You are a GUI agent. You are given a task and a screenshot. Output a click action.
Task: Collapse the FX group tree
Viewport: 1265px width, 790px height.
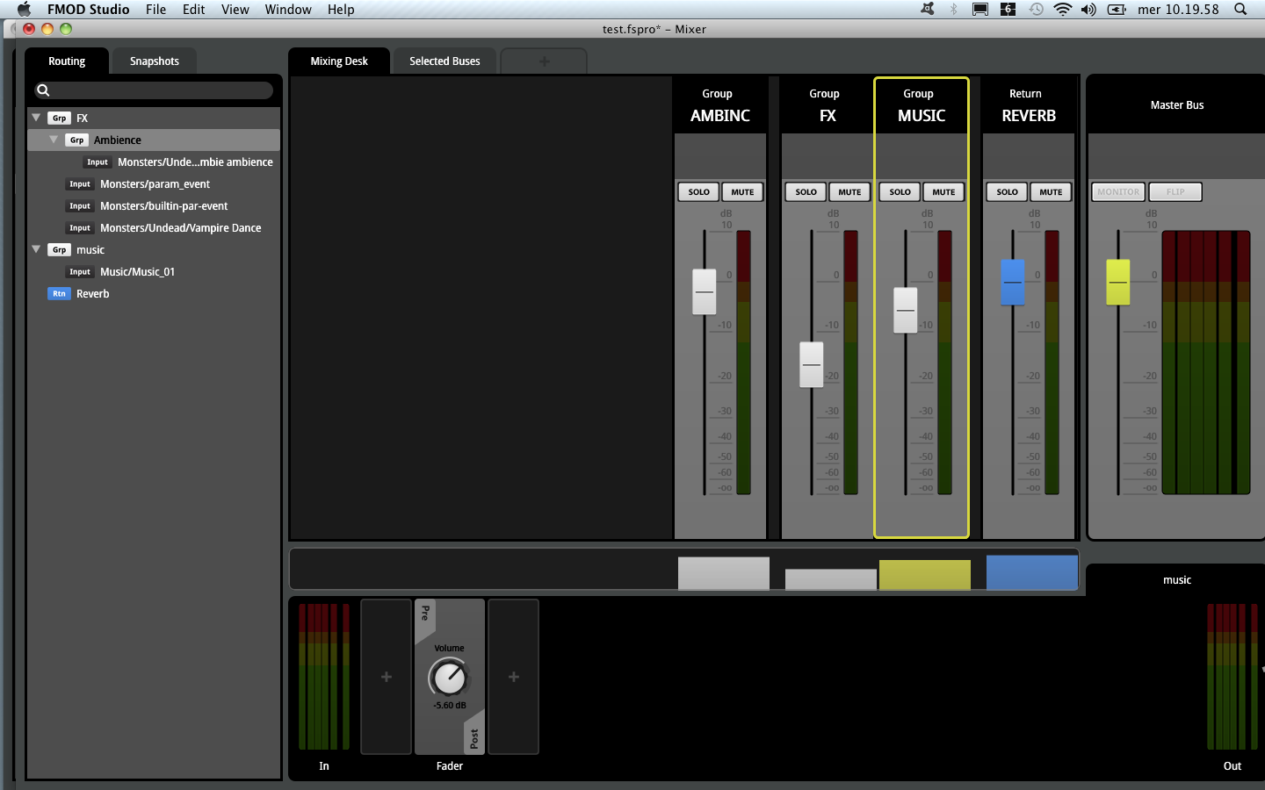coord(36,118)
